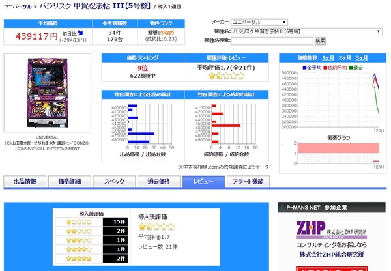Show the 1ヶ月 price trend
This screenshot has height=271, width=391.
point(328,58)
